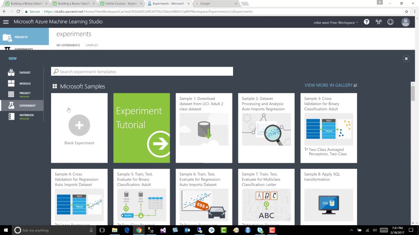Open the Chrome profile icon
Viewport: 419px width, 235px height.
coord(380,3)
